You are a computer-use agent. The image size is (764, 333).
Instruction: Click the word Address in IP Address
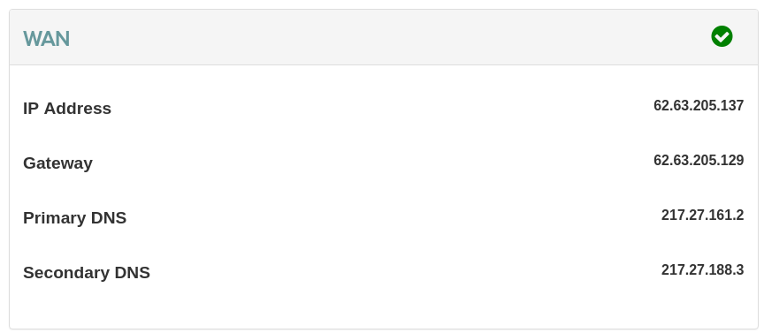click(78, 108)
